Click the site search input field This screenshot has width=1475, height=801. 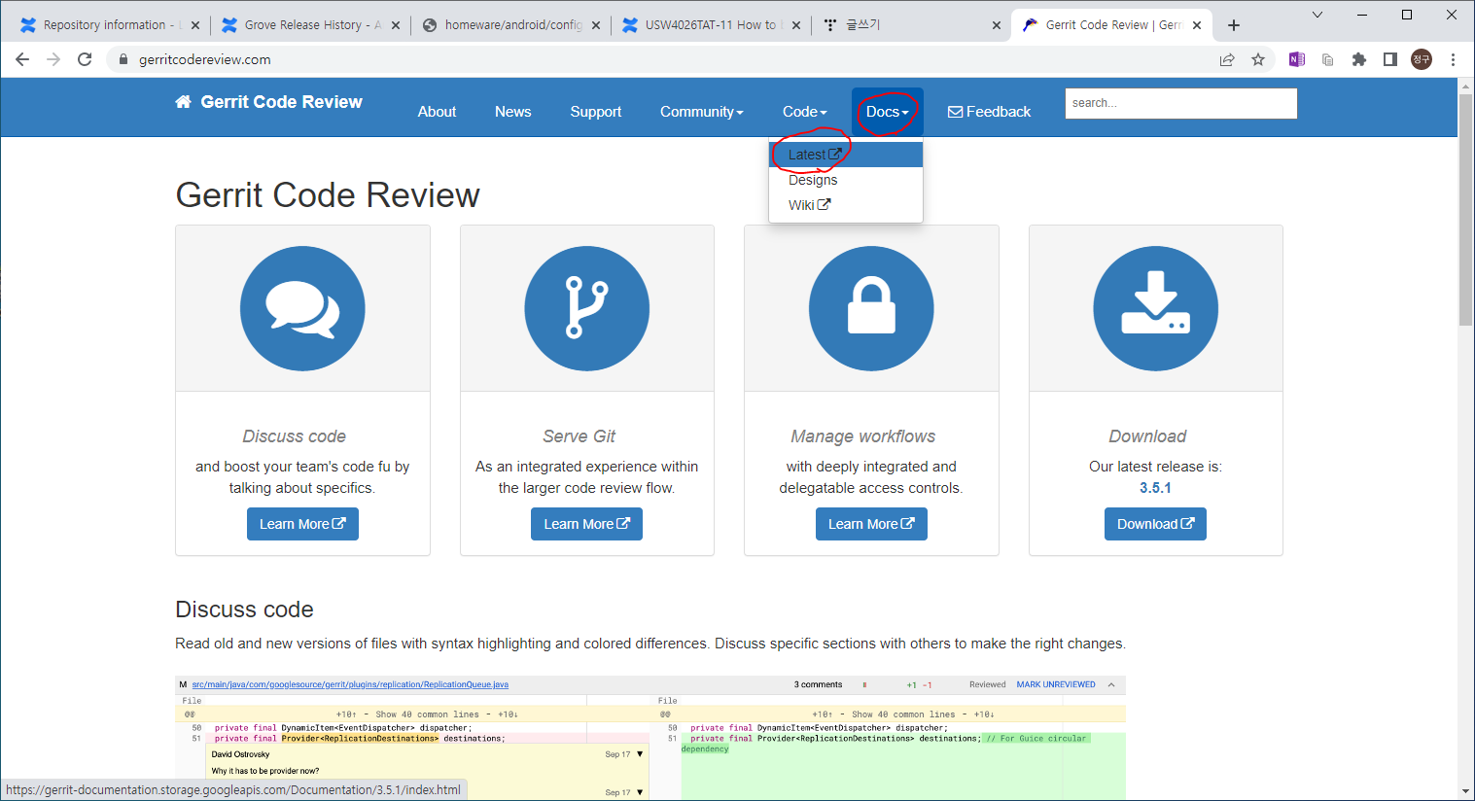point(1180,103)
